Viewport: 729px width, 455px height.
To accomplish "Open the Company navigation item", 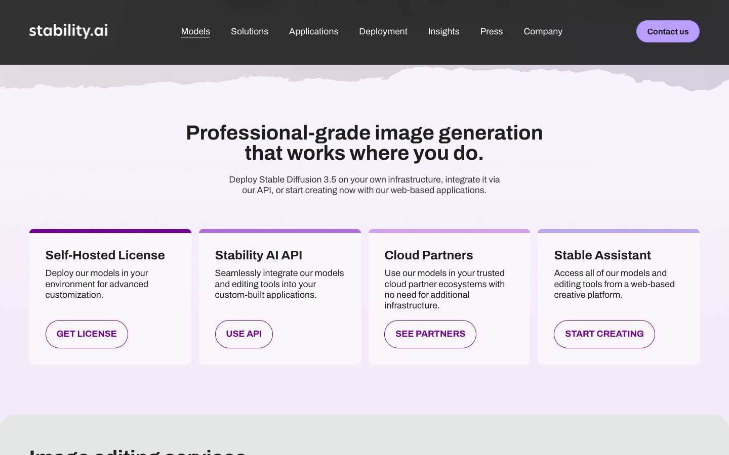I will [543, 31].
